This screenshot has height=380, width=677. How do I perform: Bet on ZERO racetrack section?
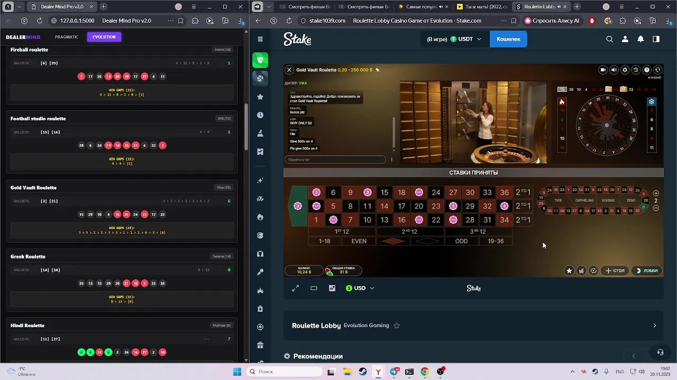(631, 201)
